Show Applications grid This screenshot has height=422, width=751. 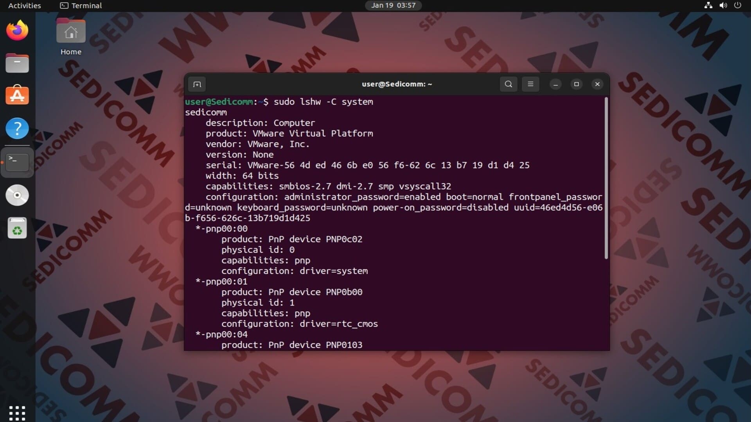point(17,413)
